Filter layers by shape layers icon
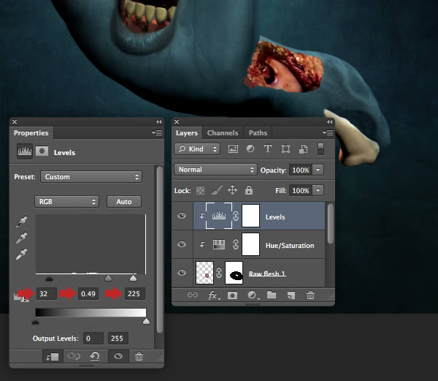 coord(285,148)
